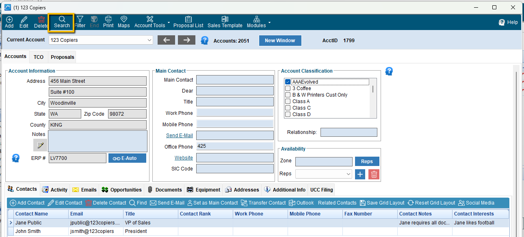Open Maps from the toolbar
Screen dimensions: 524x237
point(123,22)
